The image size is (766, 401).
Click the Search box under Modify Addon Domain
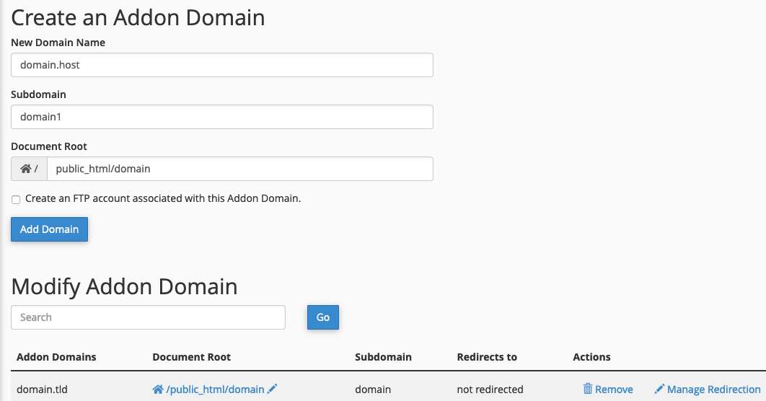point(148,317)
